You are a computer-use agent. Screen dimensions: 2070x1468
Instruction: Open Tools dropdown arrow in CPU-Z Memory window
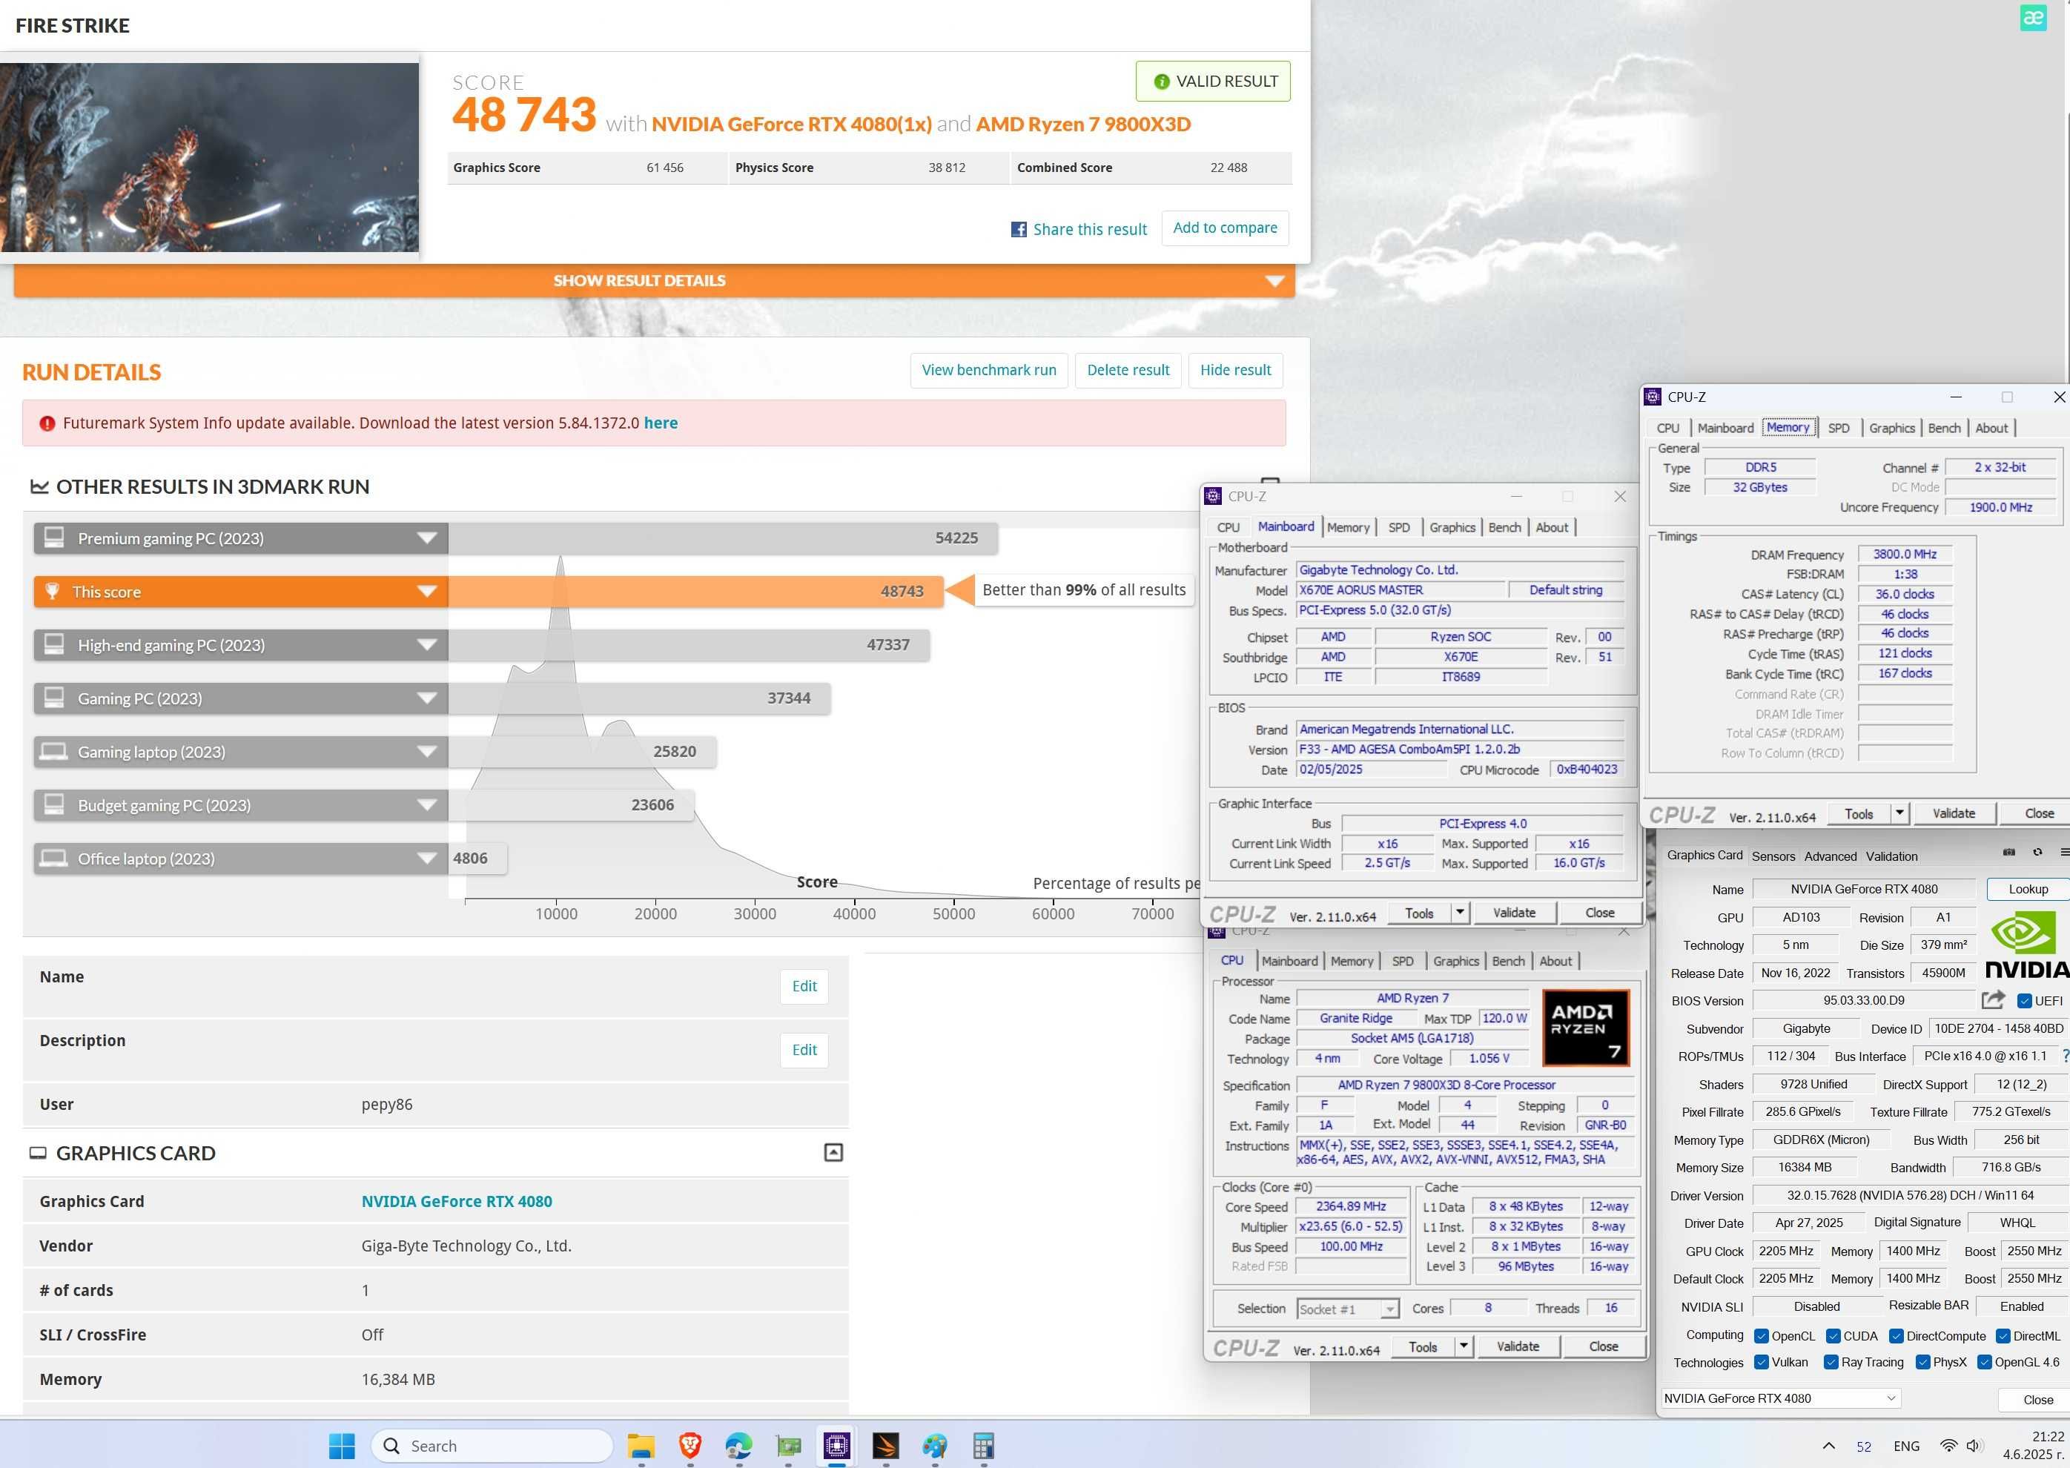pos(1900,813)
